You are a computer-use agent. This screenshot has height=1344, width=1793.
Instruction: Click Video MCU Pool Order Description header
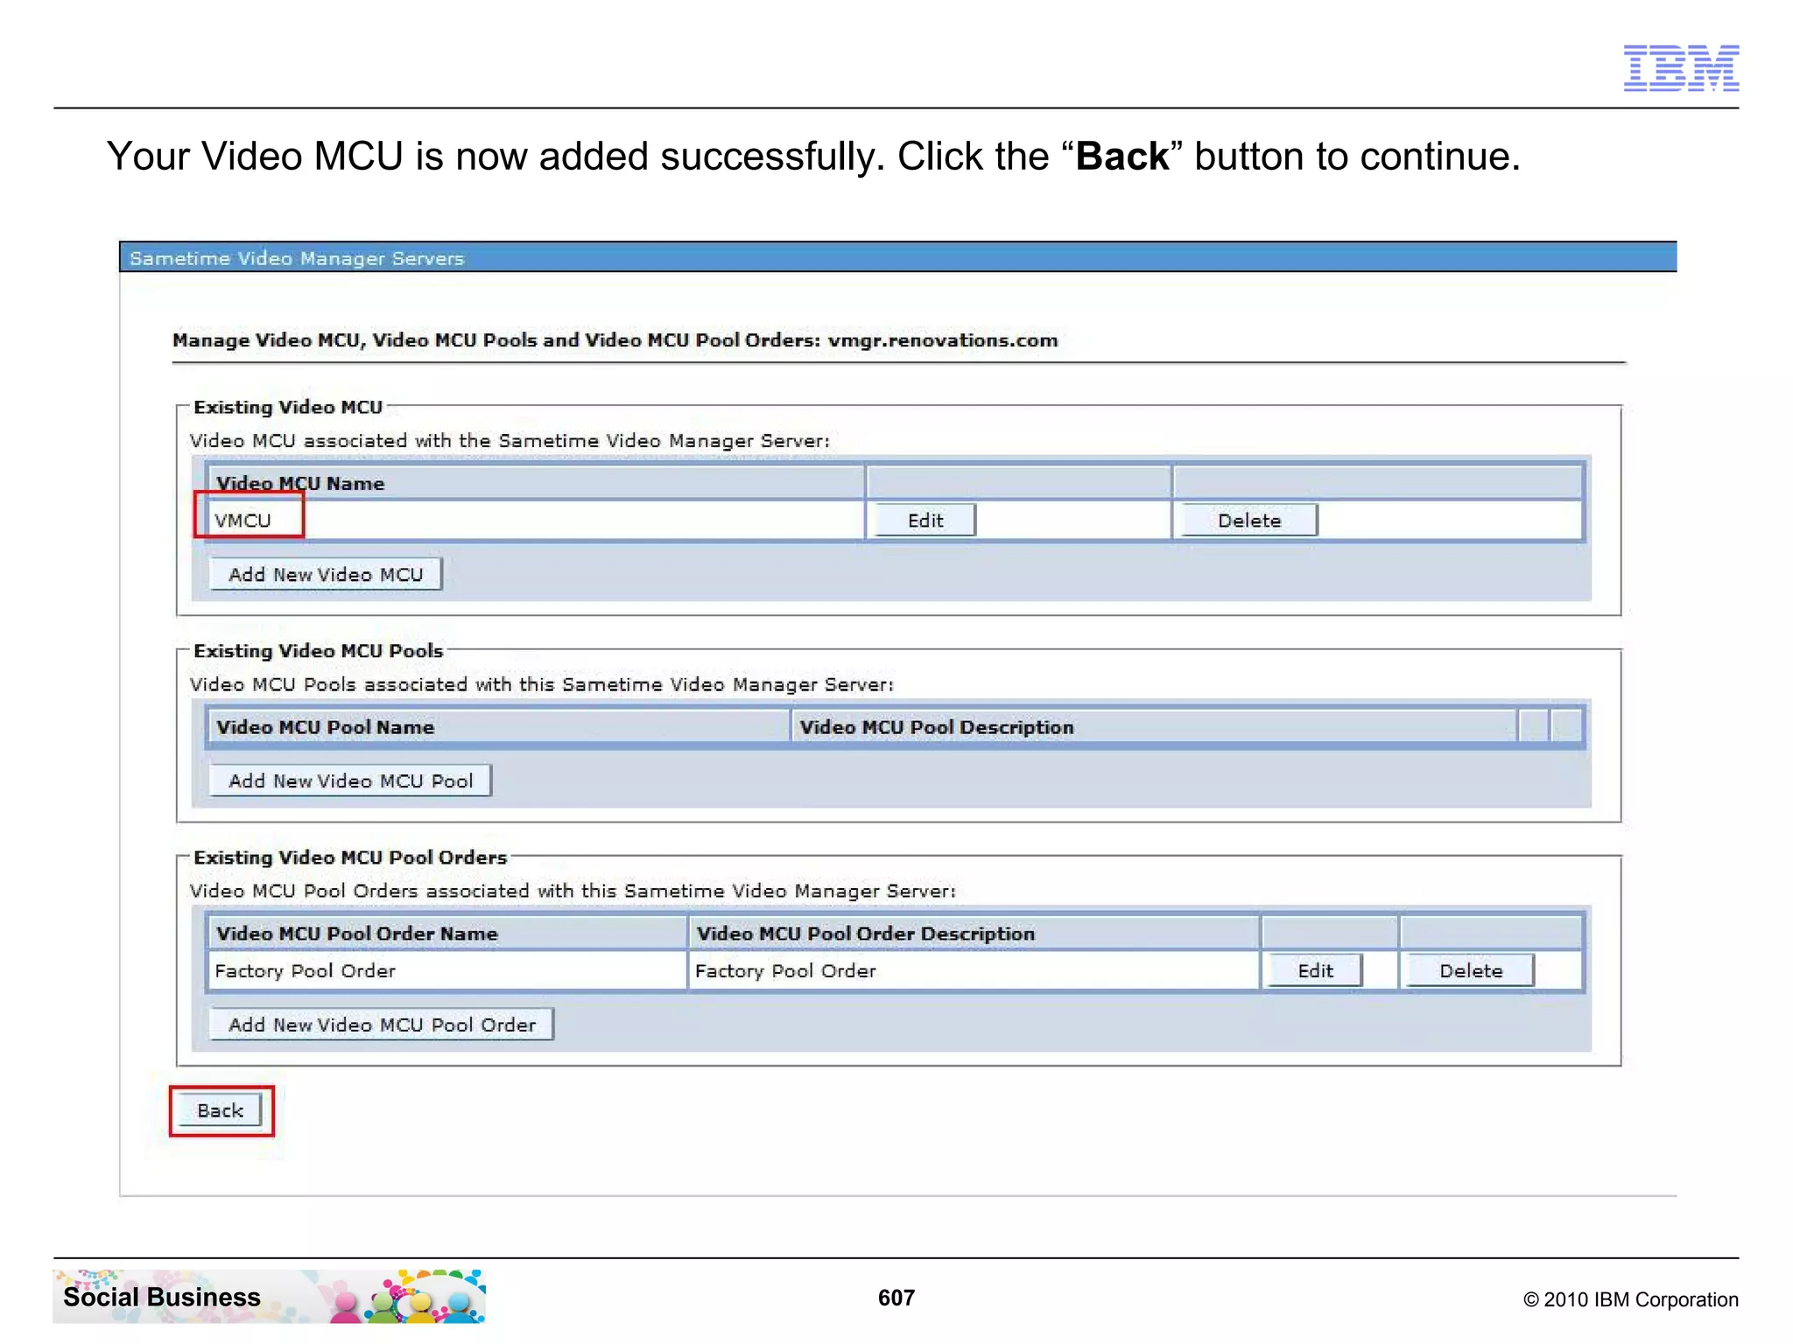[x=974, y=934]
